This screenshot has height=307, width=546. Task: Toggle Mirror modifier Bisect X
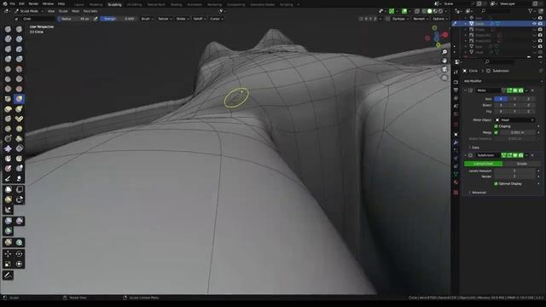pos(501,106)
